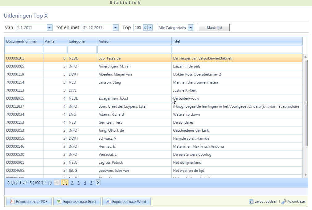The image size is (312, 210).
Task: Click the Van date field 1-1-2011
Action: 31,27
